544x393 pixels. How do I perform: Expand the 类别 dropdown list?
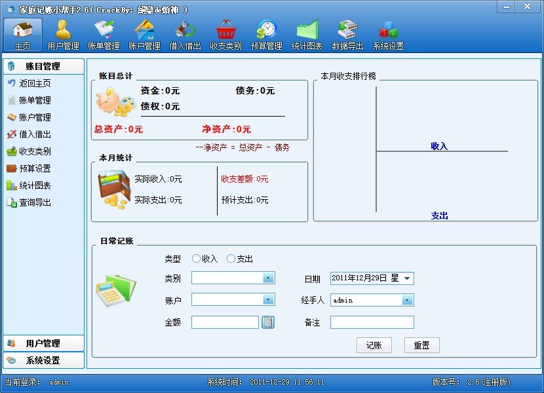(268, 278)
